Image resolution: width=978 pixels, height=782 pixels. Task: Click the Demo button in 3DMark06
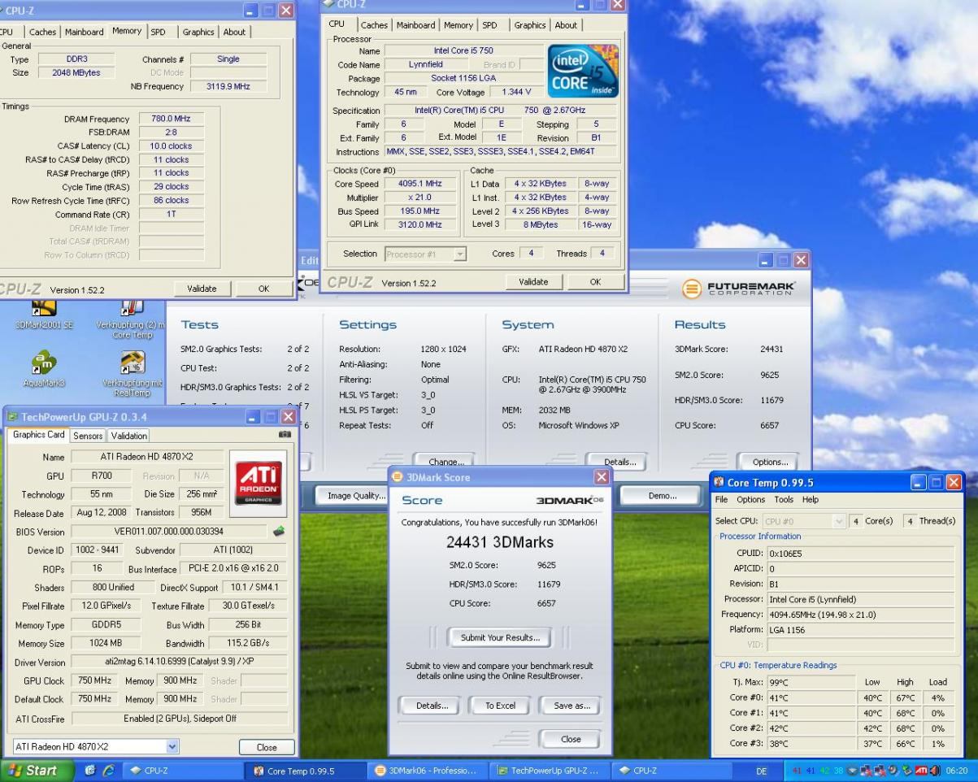pos(662,495)
